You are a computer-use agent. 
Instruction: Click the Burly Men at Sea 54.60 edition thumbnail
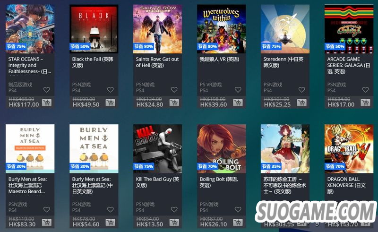[x=94, y=148]
